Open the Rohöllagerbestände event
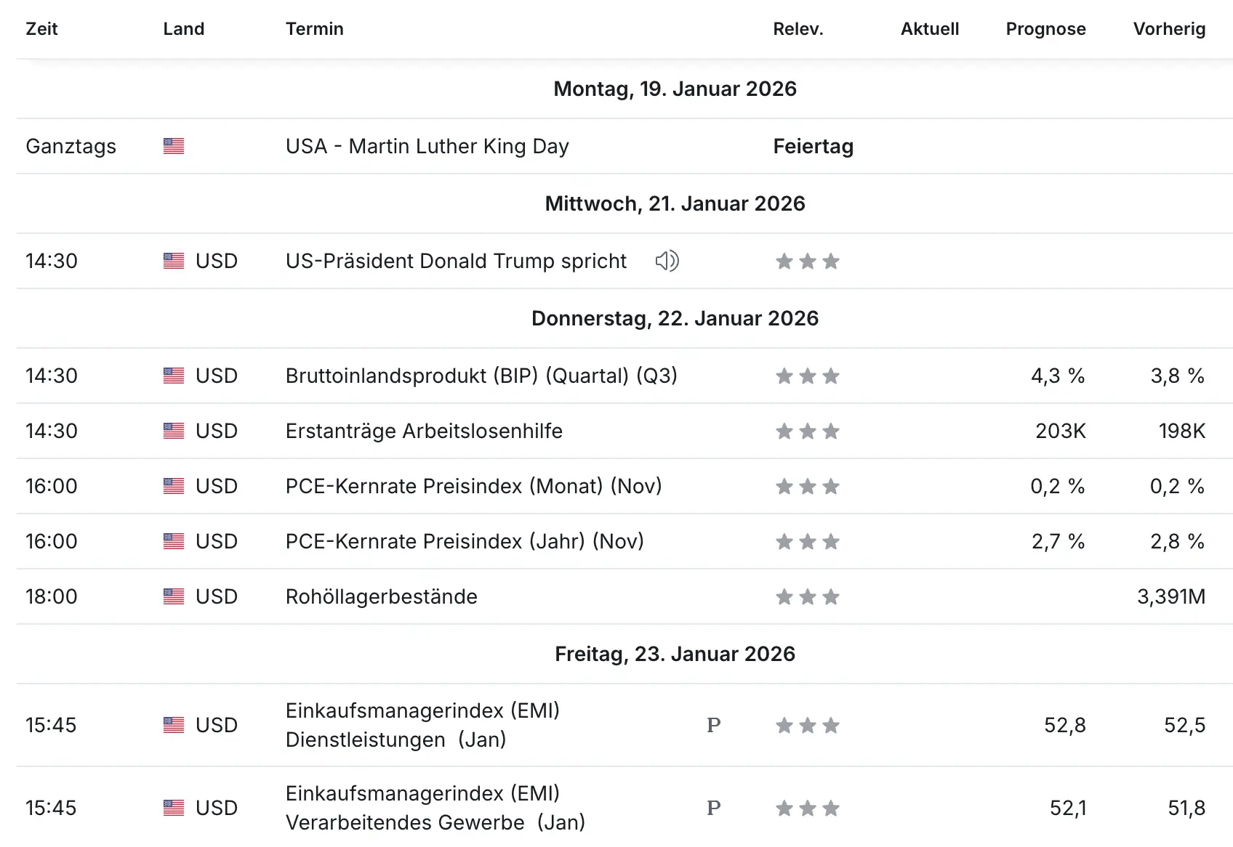1233x847 pixels. click(x=381, y=596)
